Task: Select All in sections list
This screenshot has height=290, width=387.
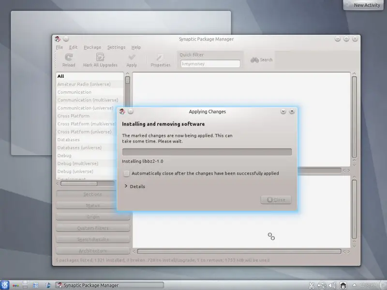Action: (90, 76)
